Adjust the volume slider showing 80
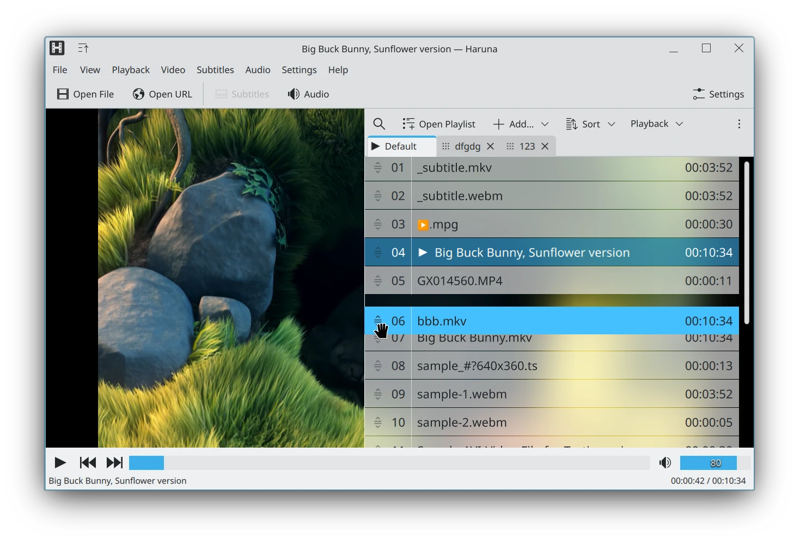The image size is (800, 544). click(x=715, y=463)
